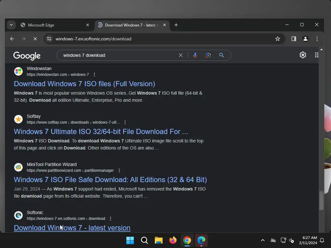331x248 pixels.
Task: Launch Firefox from the taskbar
Action: point(173,240)
